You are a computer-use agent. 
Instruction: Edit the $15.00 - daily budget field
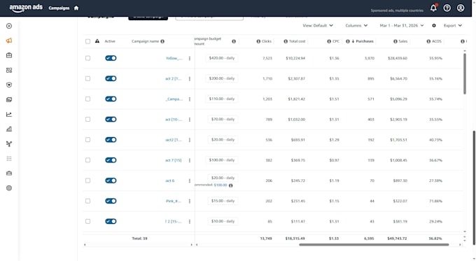223,201
